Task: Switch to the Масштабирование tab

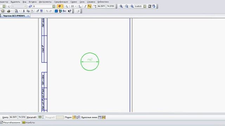Action: pos(11,122)
